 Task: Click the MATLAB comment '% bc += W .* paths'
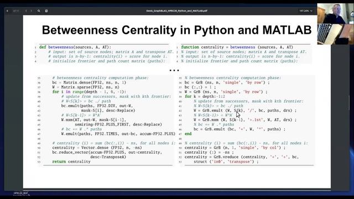pyautogui.click(x=214, y=124)
